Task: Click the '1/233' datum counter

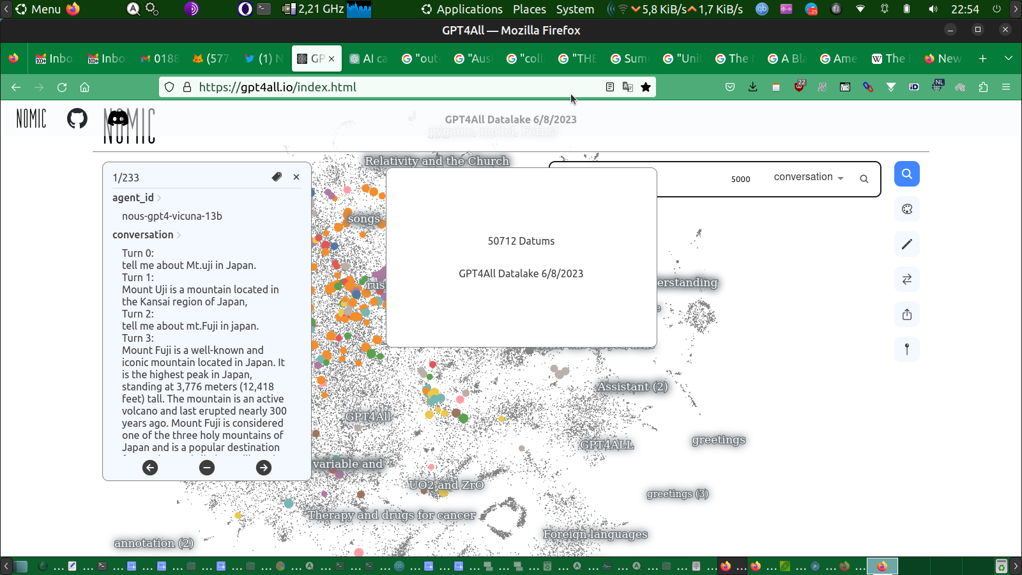Action: tap(126, 178)
